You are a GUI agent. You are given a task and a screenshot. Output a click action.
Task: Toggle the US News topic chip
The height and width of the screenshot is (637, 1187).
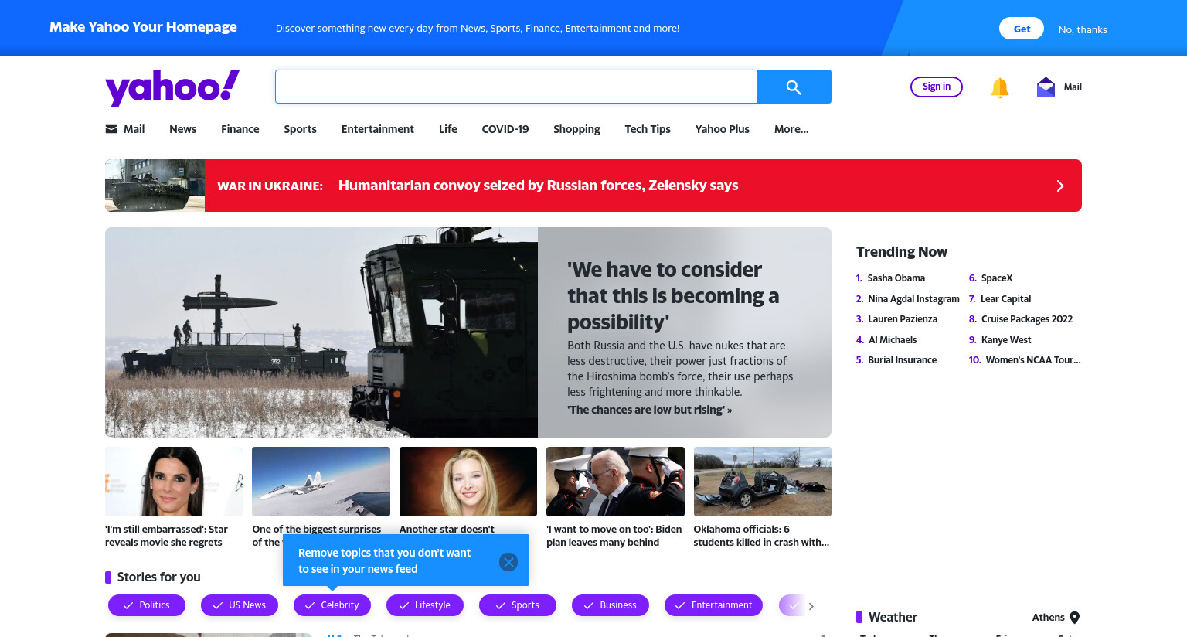tap(240, 605)
